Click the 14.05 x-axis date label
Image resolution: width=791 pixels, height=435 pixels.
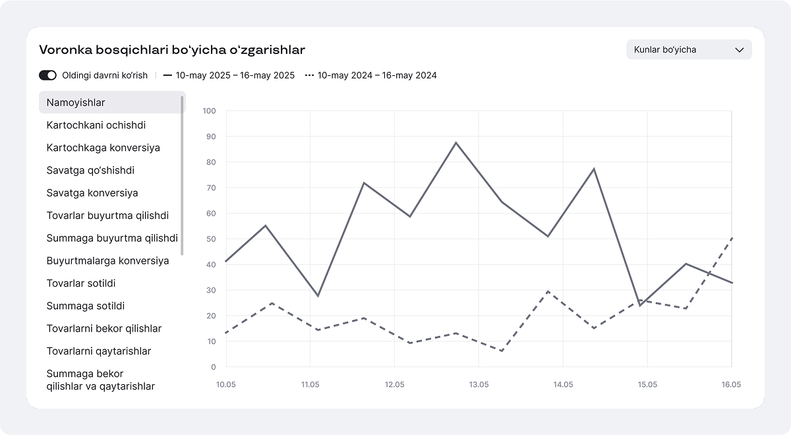pyautogui.click(x=563, y=384)
